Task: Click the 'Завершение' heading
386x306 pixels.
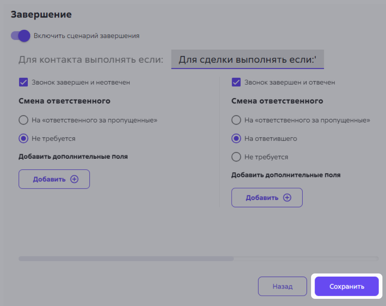Action: [x=41, y=15]
